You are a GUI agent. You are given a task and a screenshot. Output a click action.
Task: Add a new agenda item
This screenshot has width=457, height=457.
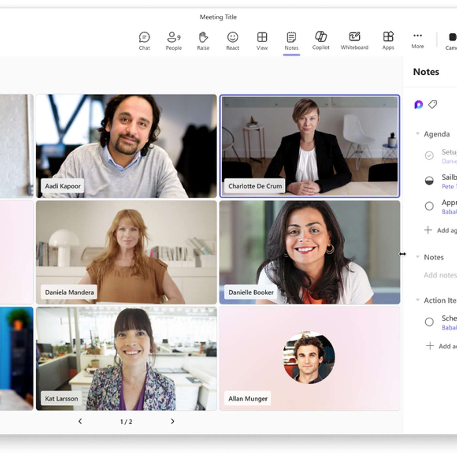click(x=440, y=230)
